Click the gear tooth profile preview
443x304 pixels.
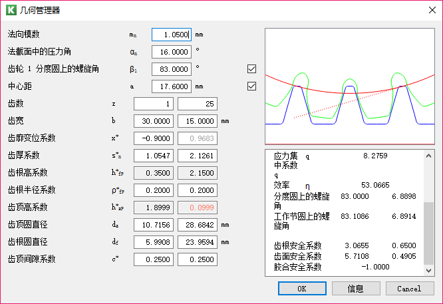pyautogui.click(x=350, y=86)
